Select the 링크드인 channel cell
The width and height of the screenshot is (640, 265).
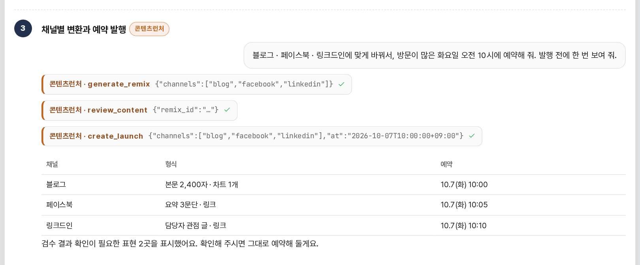pos(59,226)
